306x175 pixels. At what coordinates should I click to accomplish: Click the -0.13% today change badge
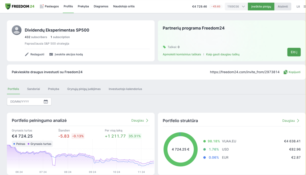point(78,136)
